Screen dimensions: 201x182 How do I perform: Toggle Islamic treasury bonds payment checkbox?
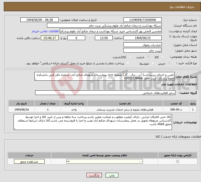click(x=128, y=63)
